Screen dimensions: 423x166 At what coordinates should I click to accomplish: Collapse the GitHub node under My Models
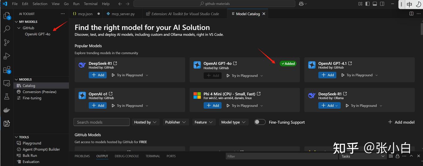pos(19,28)
